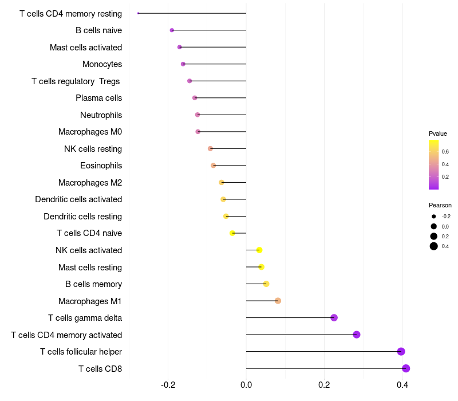Click the 0.4 x-axis tick label
Image resolution: width=458 pixels, height=401 pixels.
[402, 384]
